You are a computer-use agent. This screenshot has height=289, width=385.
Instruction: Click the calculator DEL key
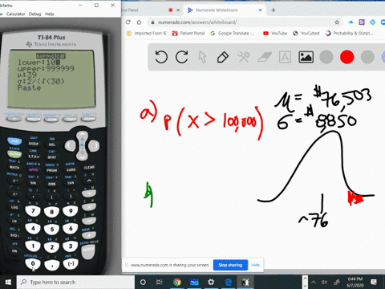[52, 144]
